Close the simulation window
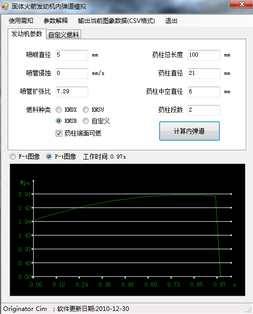 242,4
